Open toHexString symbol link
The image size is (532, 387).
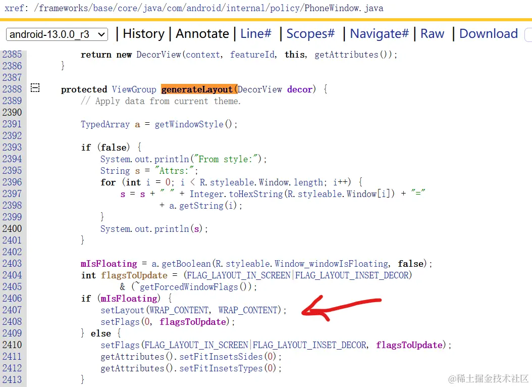click(x=256, y=194)
